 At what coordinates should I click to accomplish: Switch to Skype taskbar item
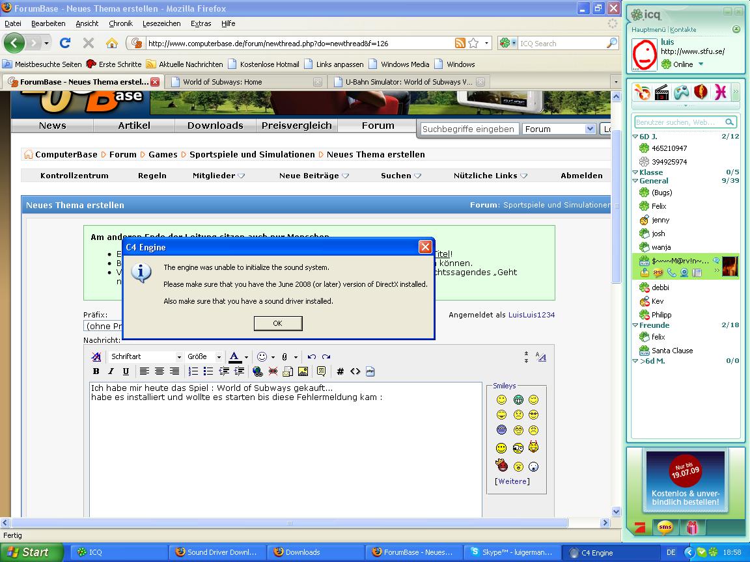pyautogui.click(x=512, y=552)
